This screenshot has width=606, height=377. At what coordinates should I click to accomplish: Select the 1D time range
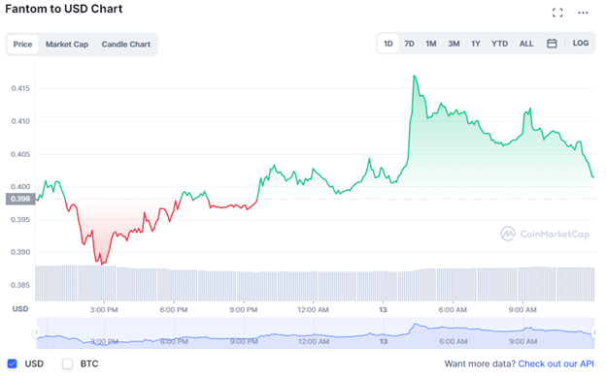[x=388, y=44]
